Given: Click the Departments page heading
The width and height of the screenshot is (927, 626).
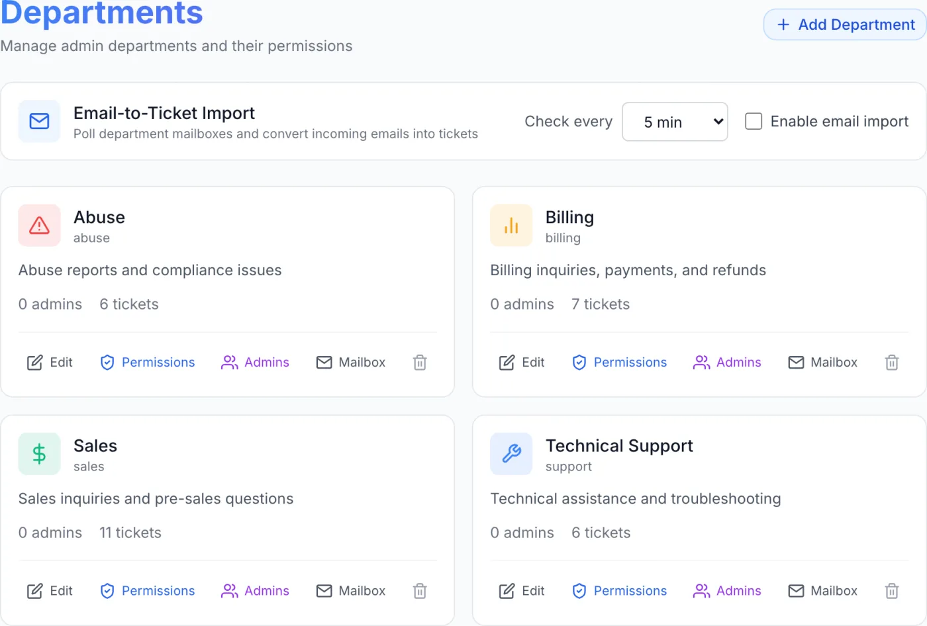Looking at the screenshot, I should [x=101, y=13].
